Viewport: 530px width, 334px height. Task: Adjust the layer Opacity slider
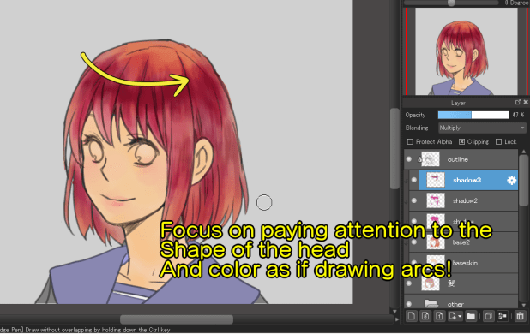[x=473, y=115]
